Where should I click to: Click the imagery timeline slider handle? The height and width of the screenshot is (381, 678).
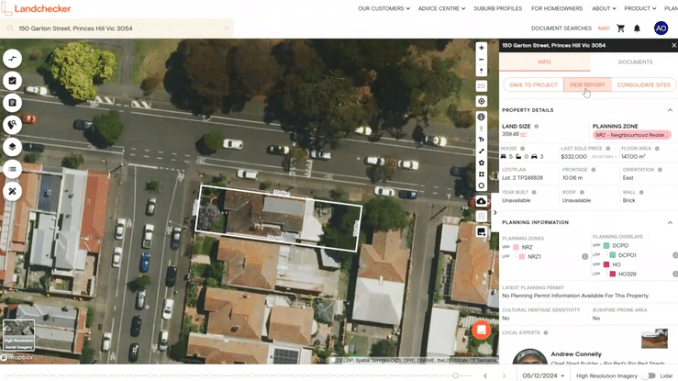(x=455, y=375)
